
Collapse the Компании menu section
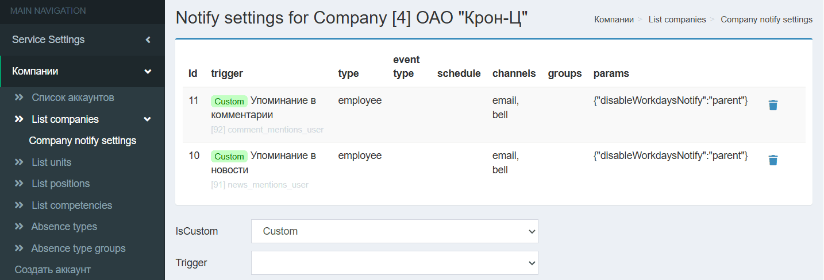tap(148, 72)
